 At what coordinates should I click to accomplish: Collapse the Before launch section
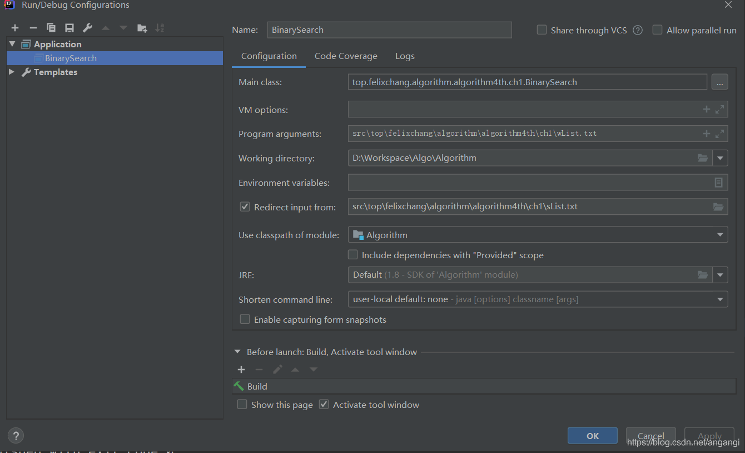[x=237, y=352]
